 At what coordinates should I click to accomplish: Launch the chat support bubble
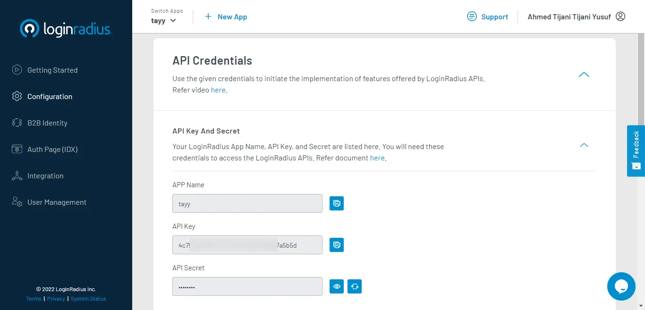(621, 286)
